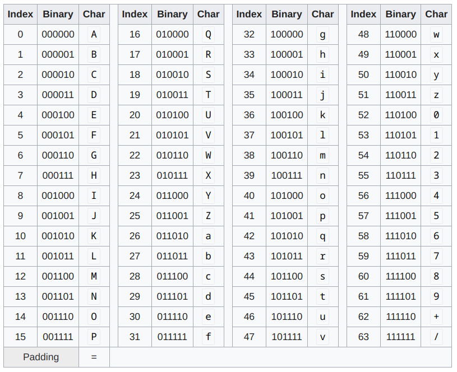This screenshot has width=457, height=372.
Task: Select the index 16 cell
Action: pos(135,34)
